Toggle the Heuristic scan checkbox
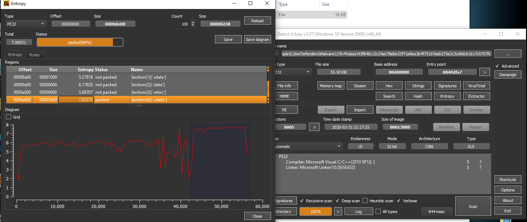This screenshot has width=527, height=222. click(365, 201)
